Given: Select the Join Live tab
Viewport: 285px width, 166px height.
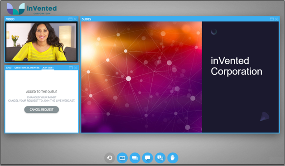Looking at the screenshot, I should pyautogui.click(x=48, y=68).
